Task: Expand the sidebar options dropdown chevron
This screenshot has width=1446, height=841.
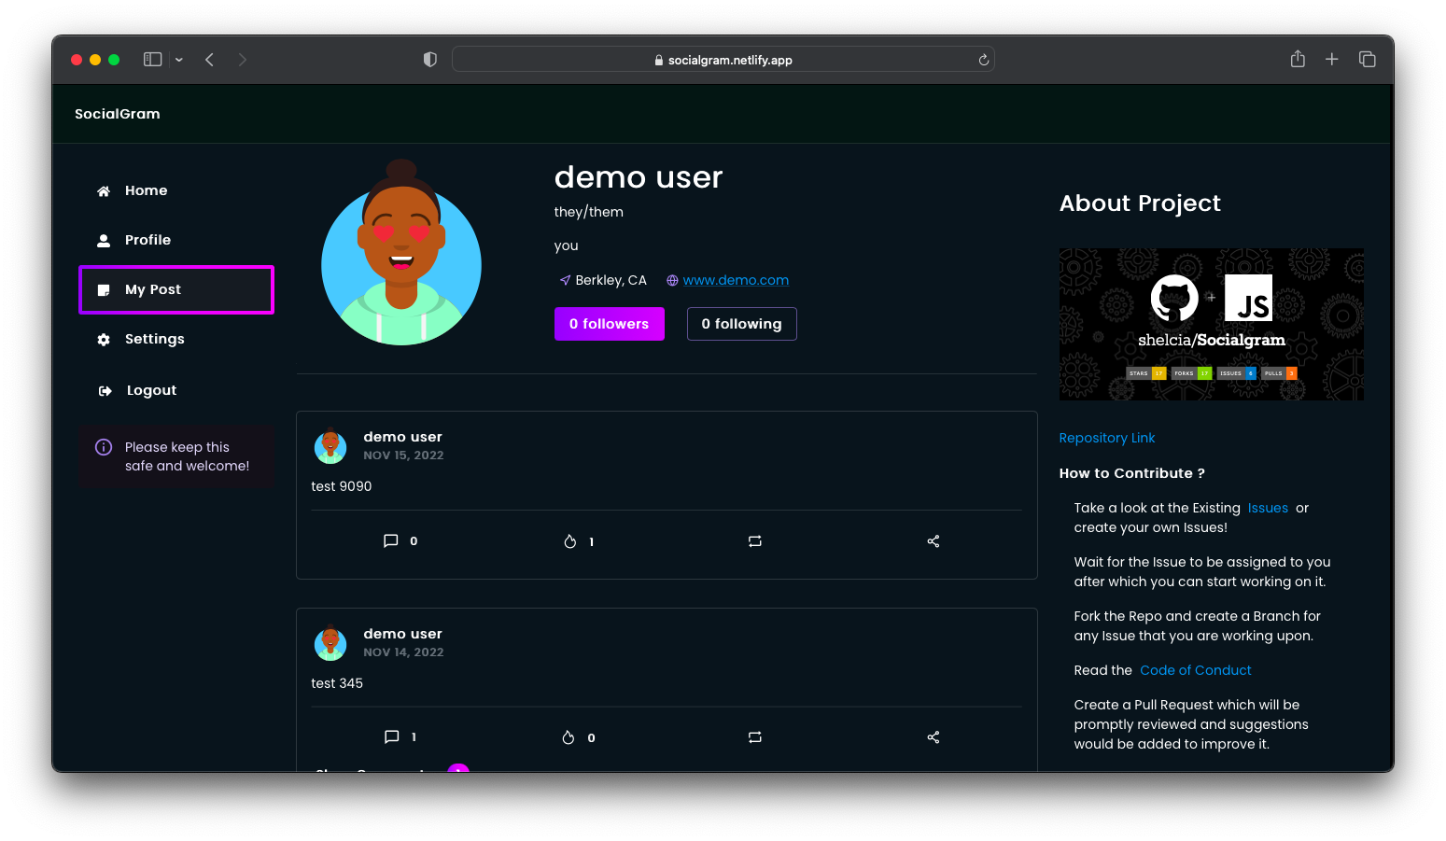Action: click(x=179, y=60)
